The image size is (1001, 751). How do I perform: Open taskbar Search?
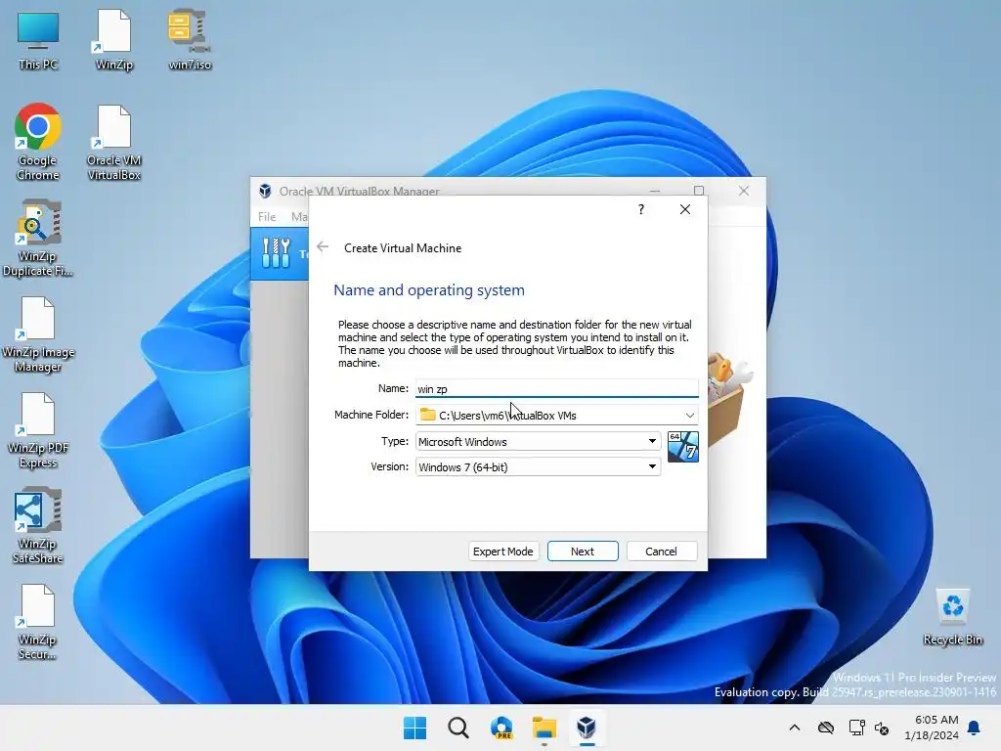[x=457, y=728]
